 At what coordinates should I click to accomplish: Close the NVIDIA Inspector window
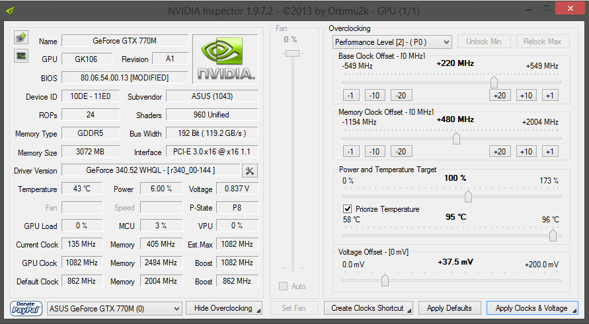570,9
